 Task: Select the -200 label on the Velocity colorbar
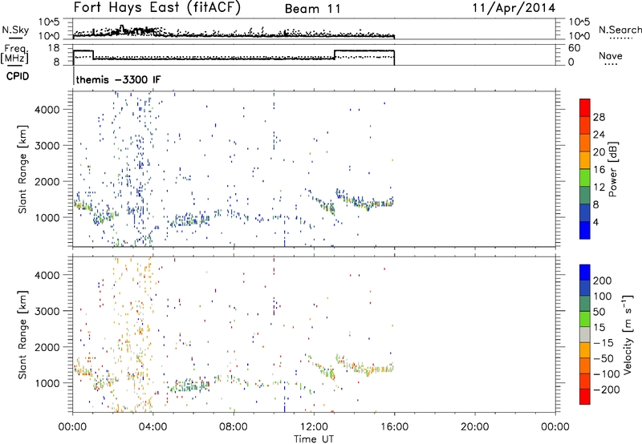607,390
